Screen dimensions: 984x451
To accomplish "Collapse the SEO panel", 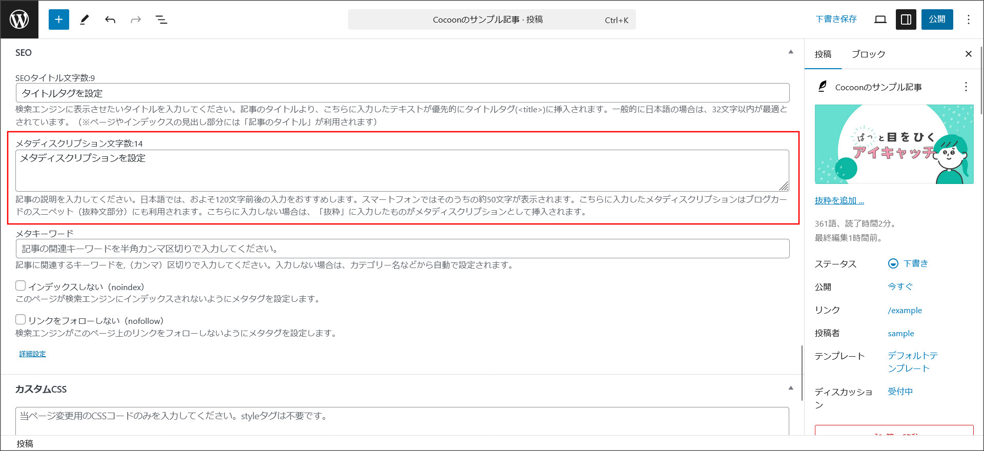I will pos(791,52).
